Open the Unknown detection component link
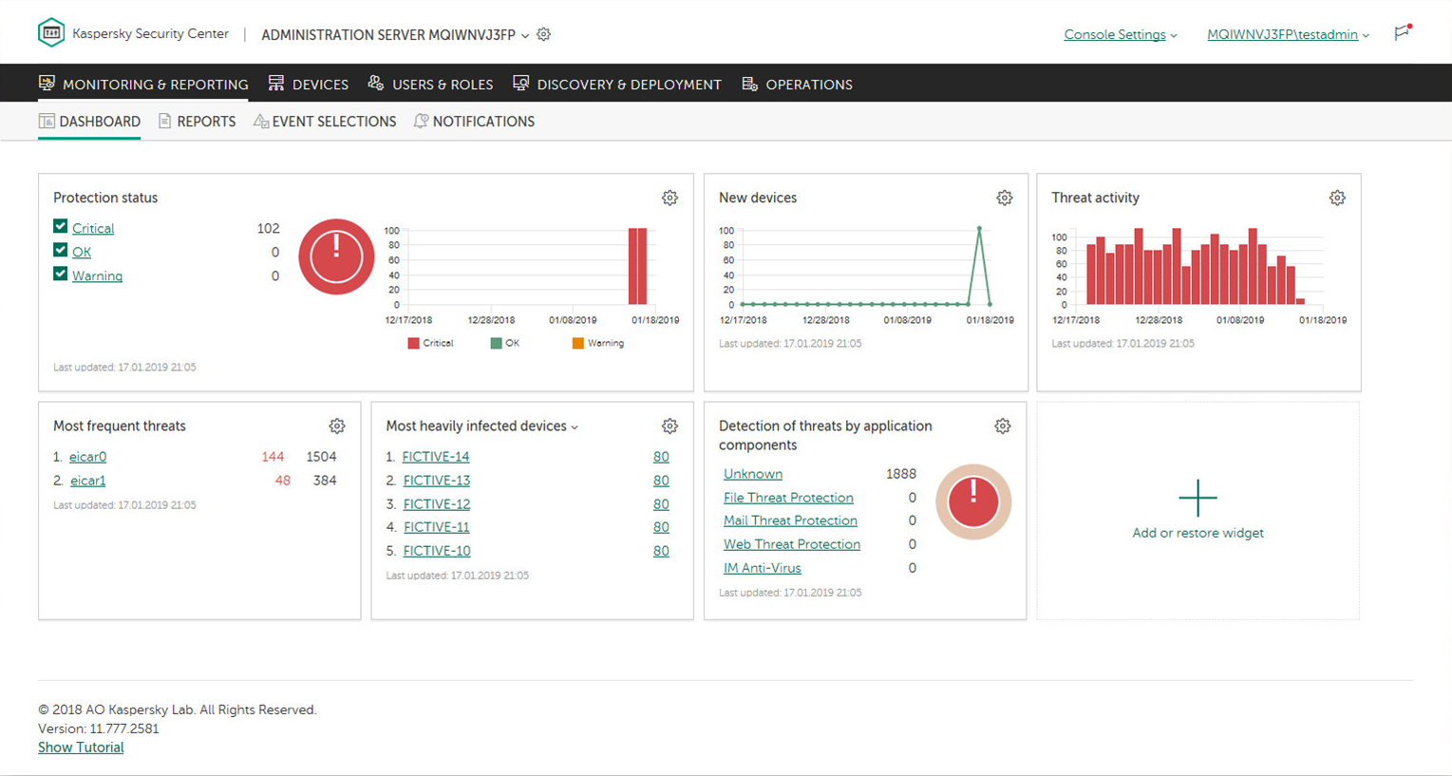The height and width of the screenshot is (776, 1452). click(x=753, y=474)
